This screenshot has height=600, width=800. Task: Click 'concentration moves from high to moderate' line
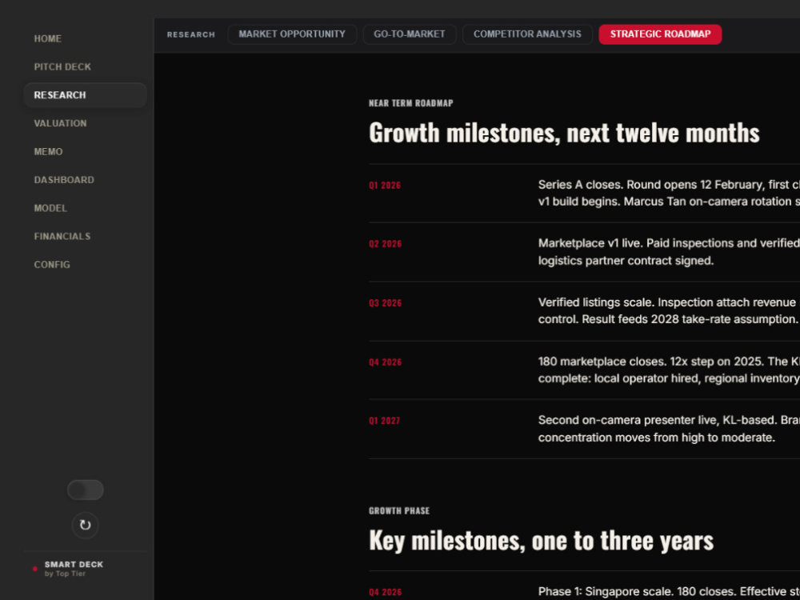(657, 438)
